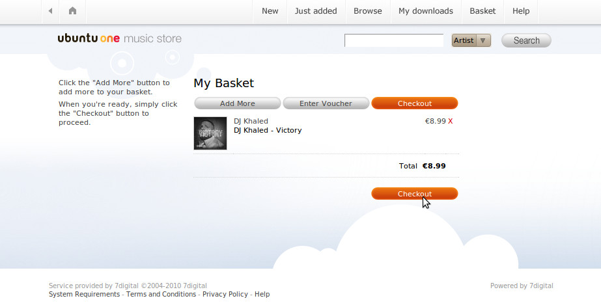Go back using the back arrow icon
Screen dimensions: 601x307
pyautogui.click(x=50, y=11)
